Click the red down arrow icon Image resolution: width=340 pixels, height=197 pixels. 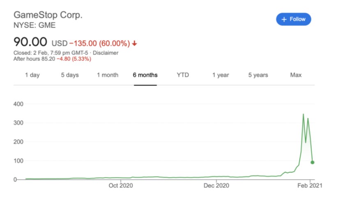pyautogui.click(x=135, y=43)
